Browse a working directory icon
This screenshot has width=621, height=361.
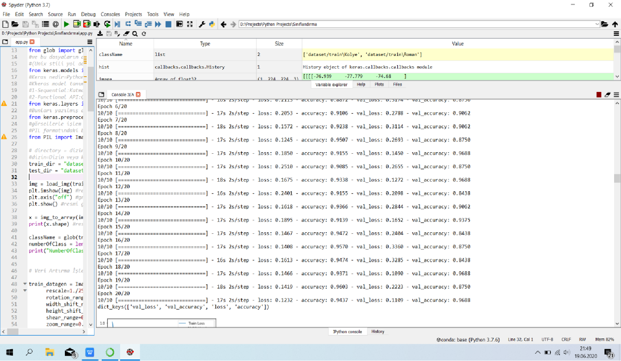pos(604,24)
